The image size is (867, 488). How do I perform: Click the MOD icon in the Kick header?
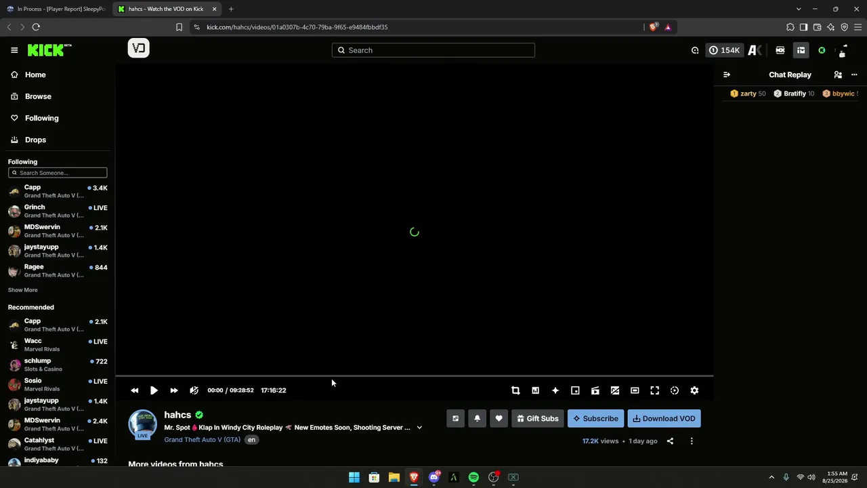coord(780,50)
